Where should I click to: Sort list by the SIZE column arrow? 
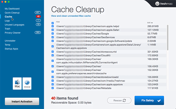tap(152, 23)
